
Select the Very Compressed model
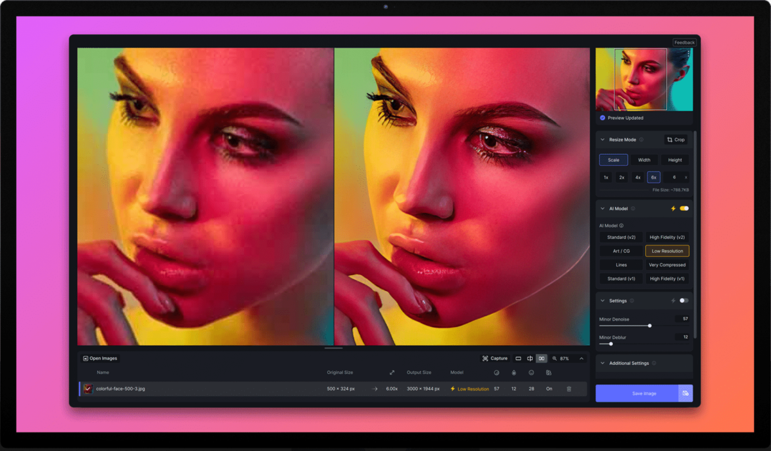(667, 265)
